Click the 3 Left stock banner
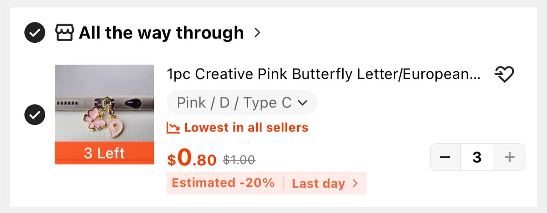Image resolution: width=547 pixels, height=213 pixels. coord(104,153)
